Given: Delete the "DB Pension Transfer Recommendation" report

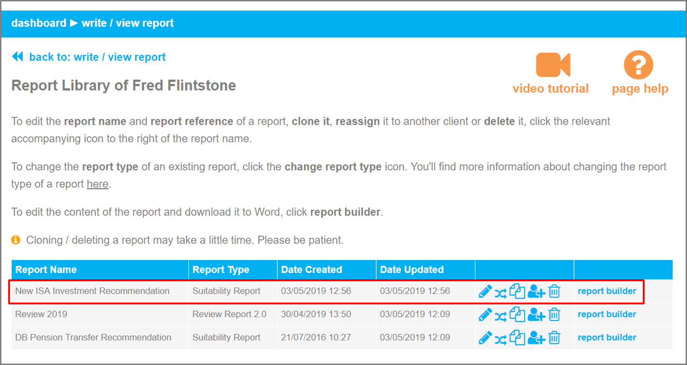Looking at the screenshot, I should [x=554, y=337].
